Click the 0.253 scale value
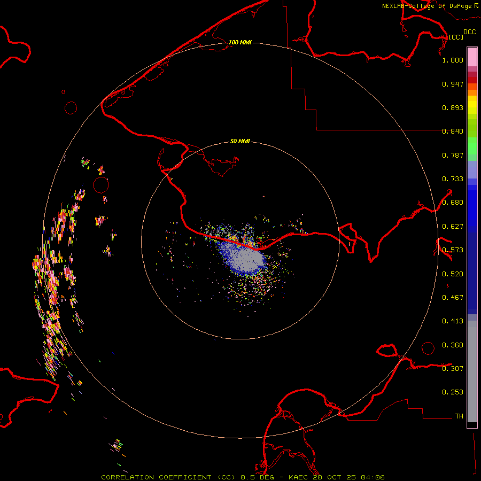This screenshot has height=481, width=481. (453, 392)
